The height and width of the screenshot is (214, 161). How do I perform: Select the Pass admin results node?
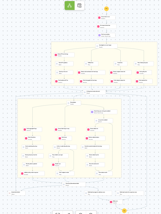tap(104, 174)
